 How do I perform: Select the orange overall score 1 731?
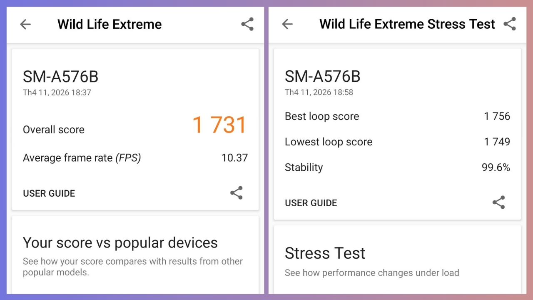point(219,125)
